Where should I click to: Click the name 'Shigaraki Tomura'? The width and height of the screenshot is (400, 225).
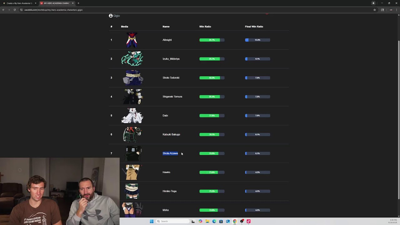(172, 97)
